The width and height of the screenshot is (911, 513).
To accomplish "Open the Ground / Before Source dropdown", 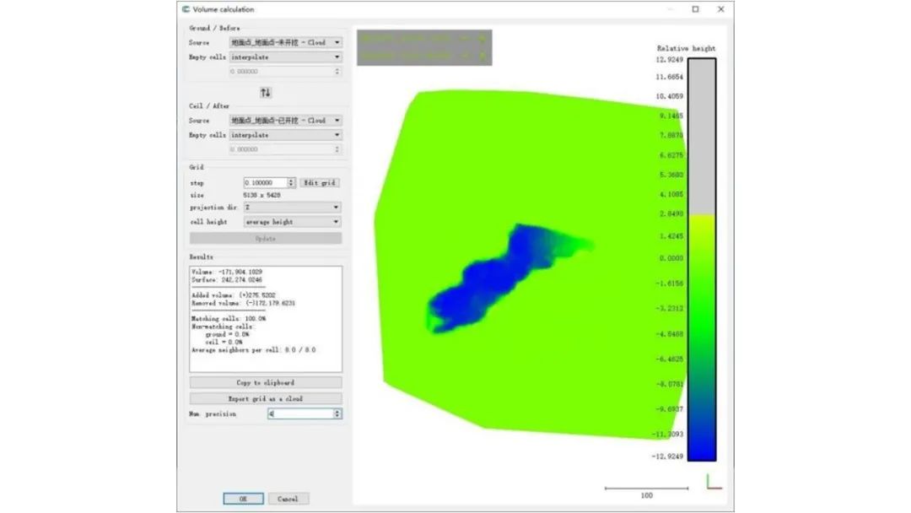I will [285, 42].
